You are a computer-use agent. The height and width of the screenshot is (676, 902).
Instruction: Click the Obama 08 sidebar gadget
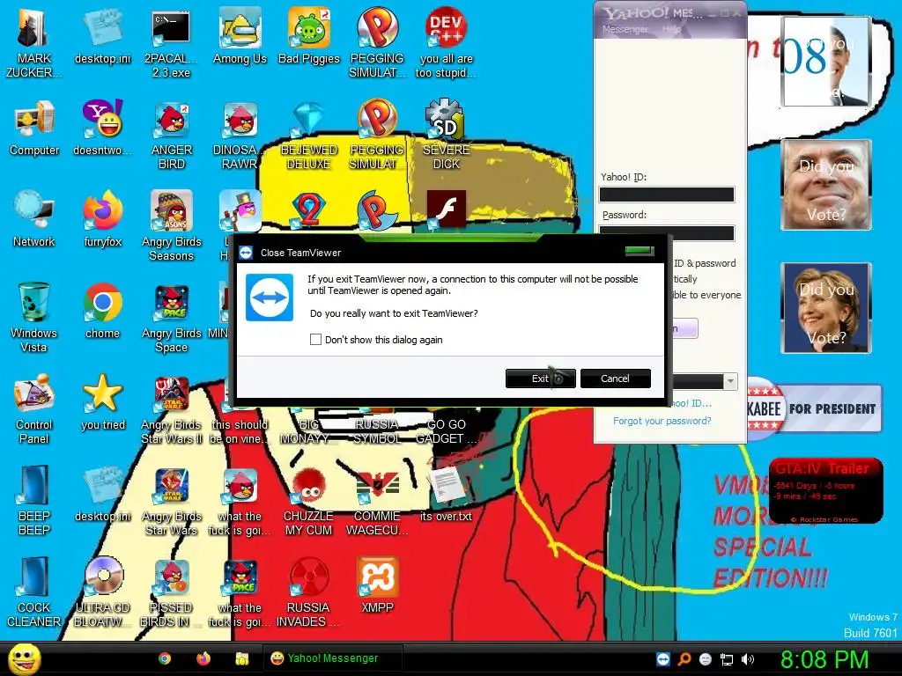click(826, 61)
